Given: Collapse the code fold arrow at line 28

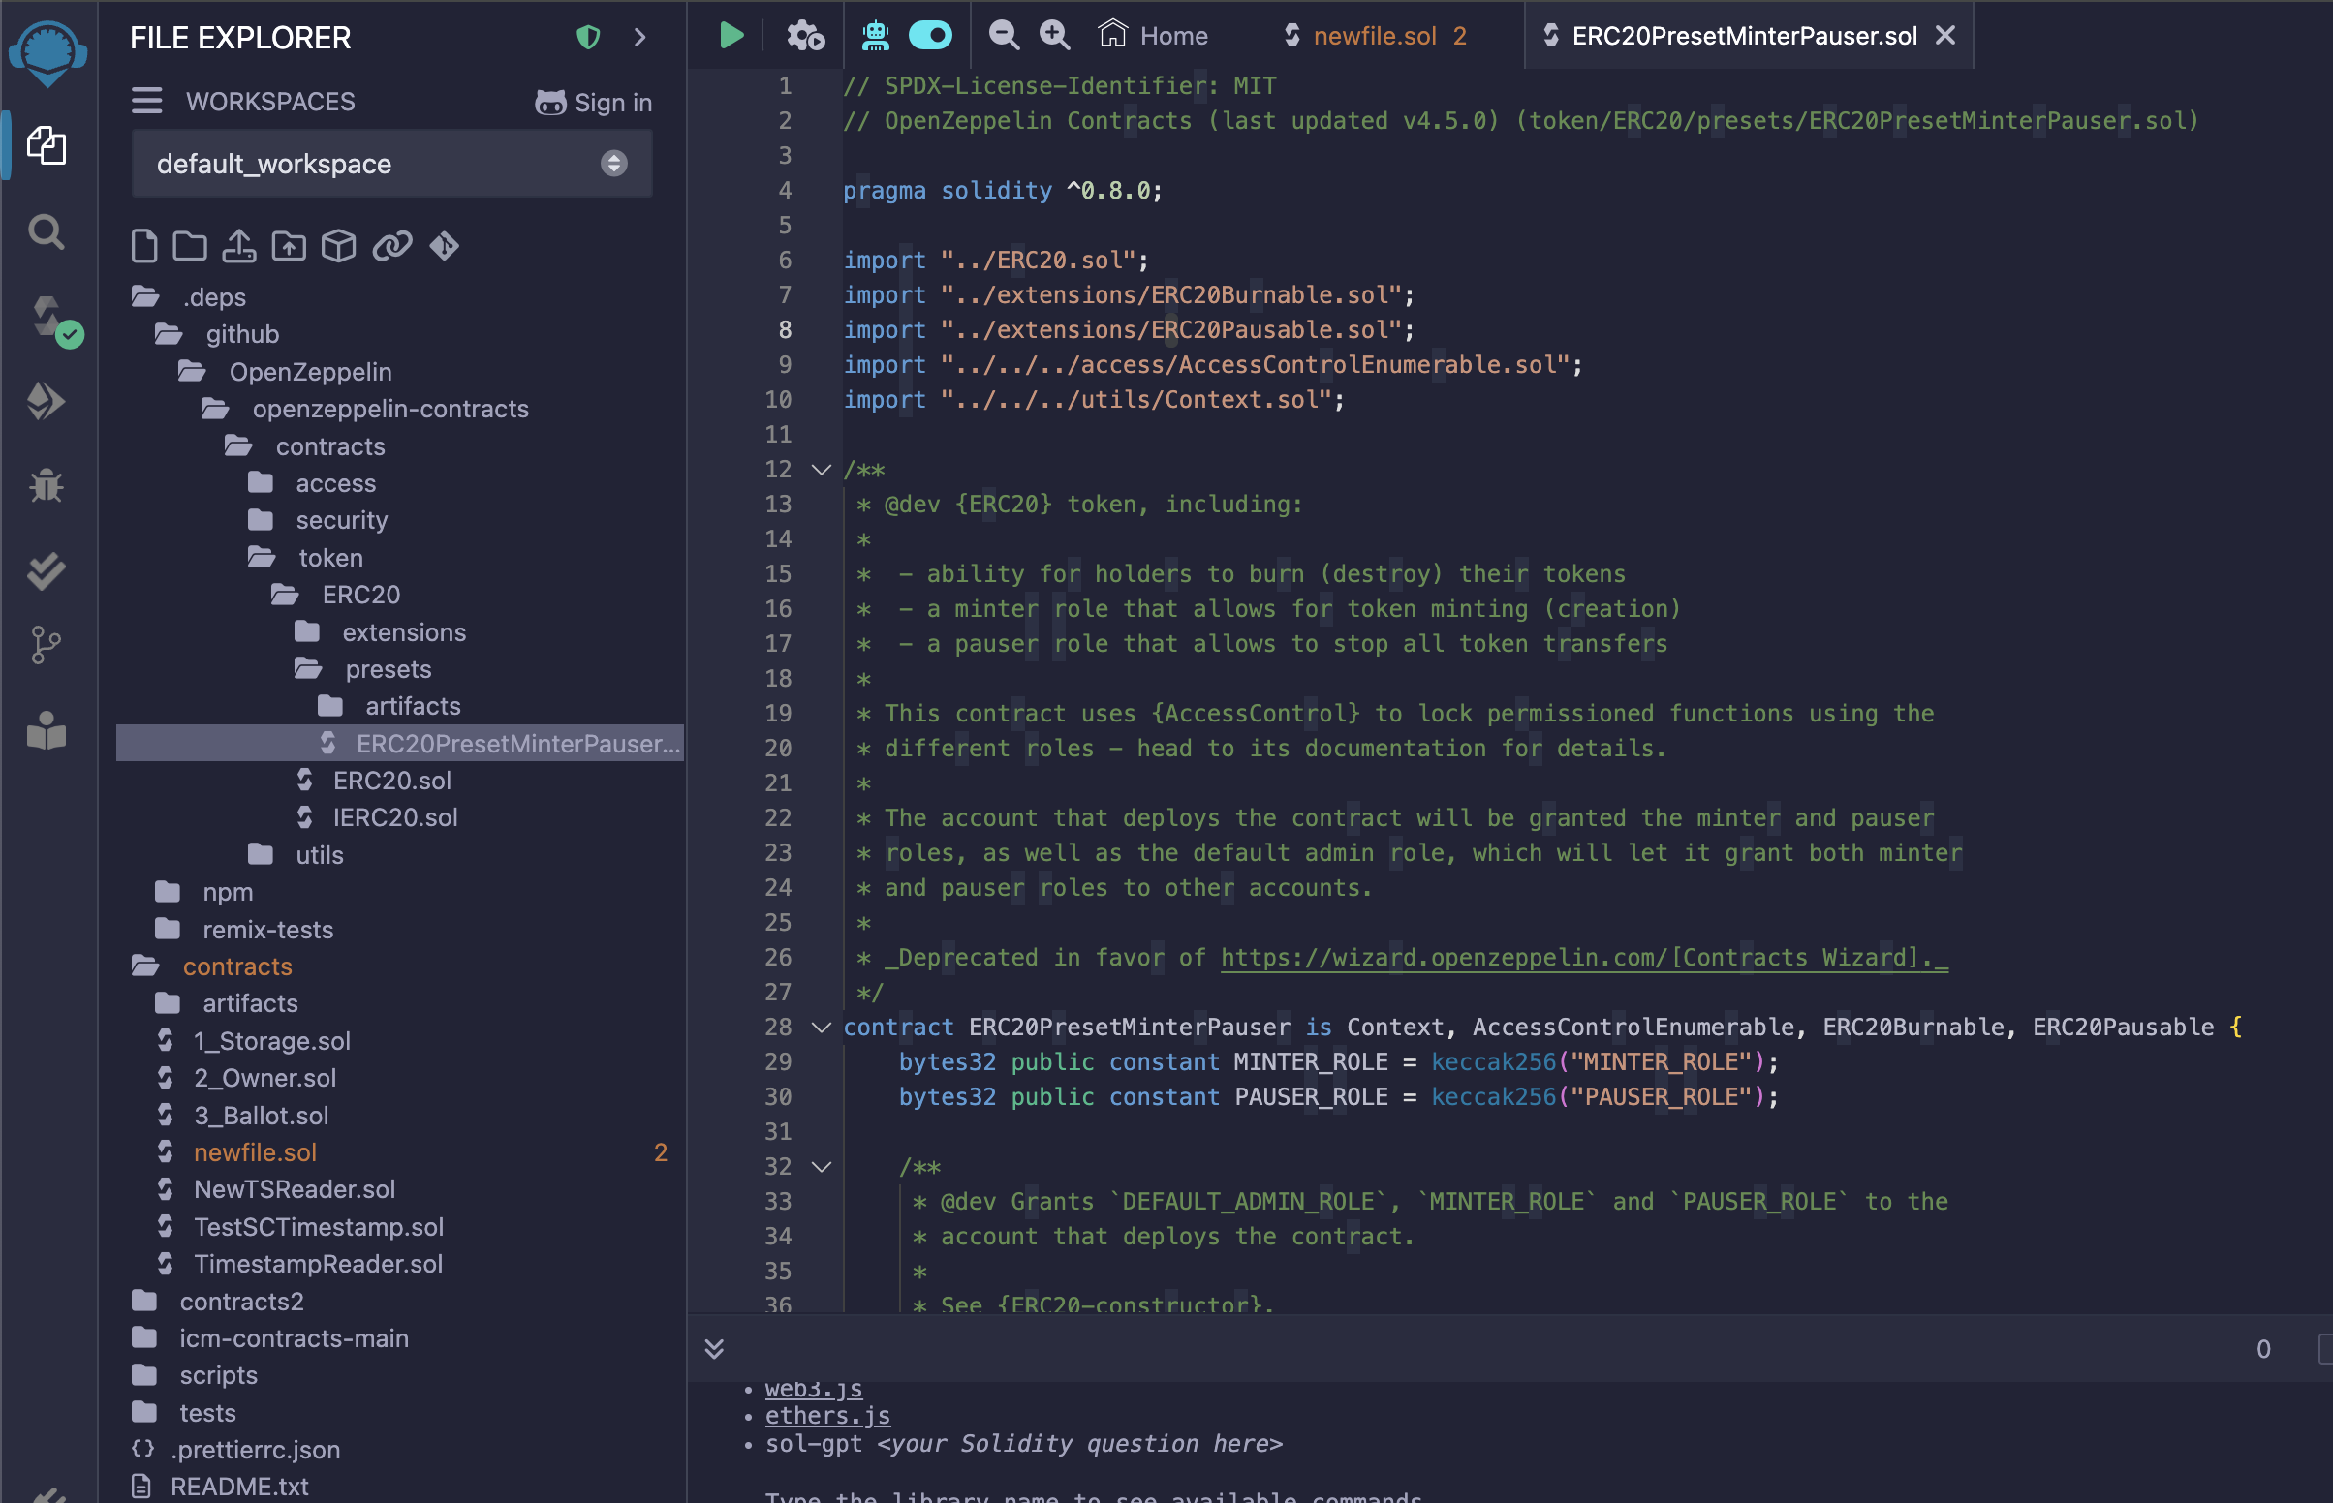Looking at the screenshot, I should click(821, 1027).
